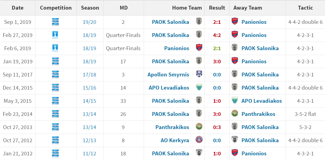Open the 0:3 result at Panthrakikos
The image size is (325, 160).
217,127
